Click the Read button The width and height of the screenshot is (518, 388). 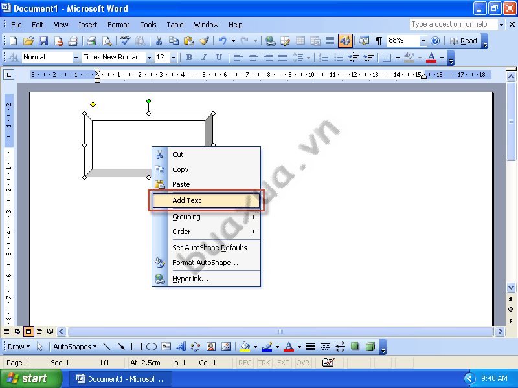click(x=464, y=41)
